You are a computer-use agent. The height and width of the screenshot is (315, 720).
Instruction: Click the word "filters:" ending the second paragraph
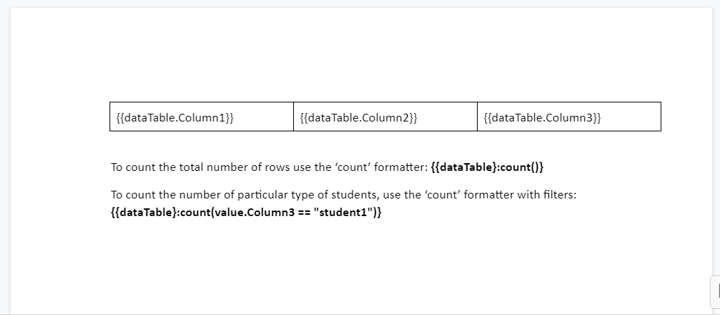557,195
